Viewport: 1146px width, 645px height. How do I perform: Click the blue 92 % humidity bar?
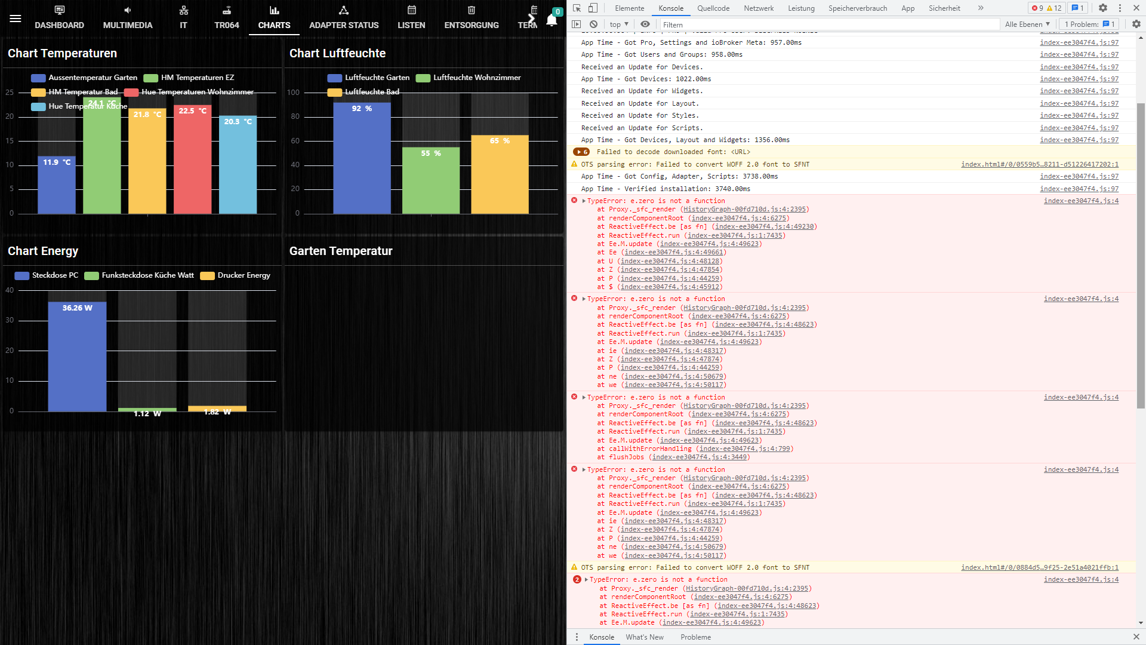[x=362, y=158]
